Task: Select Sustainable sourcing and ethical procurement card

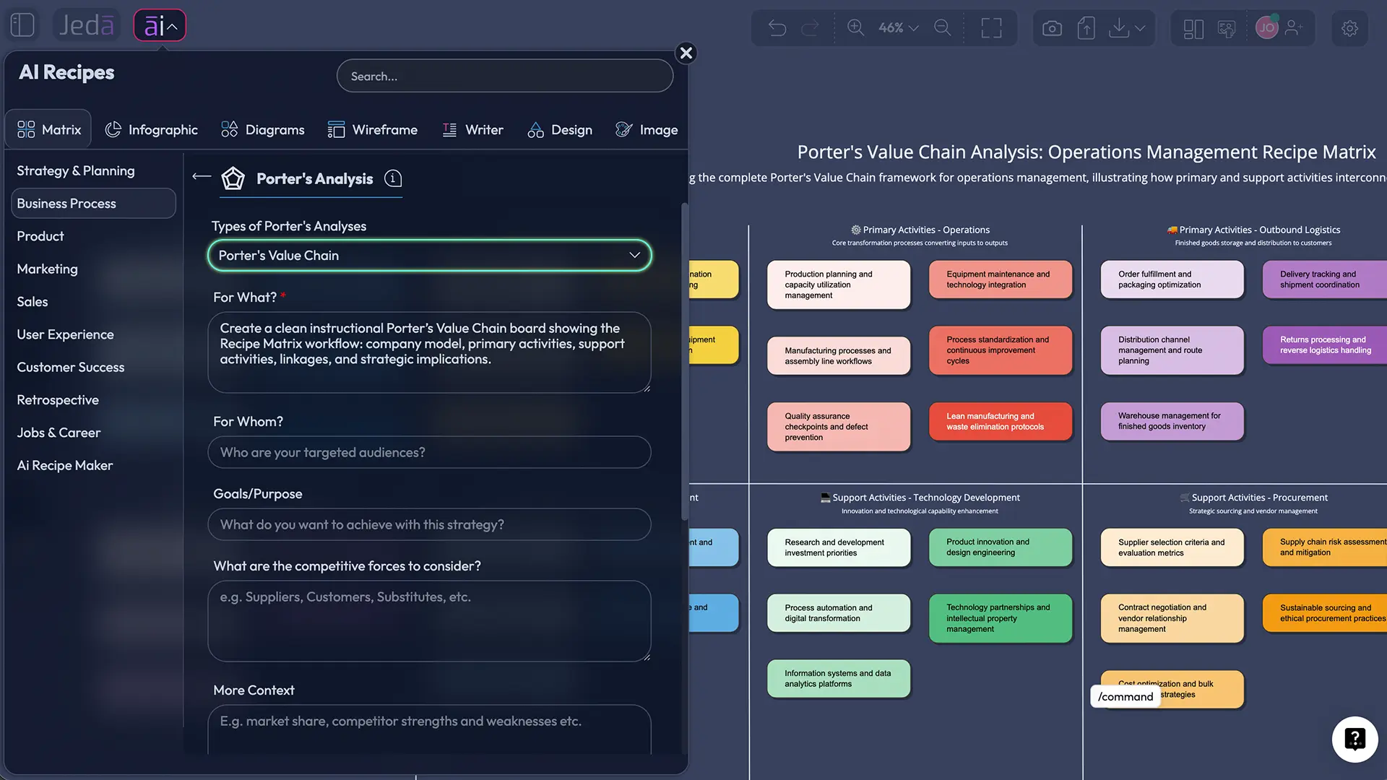Action: (x=1325, y=613)
